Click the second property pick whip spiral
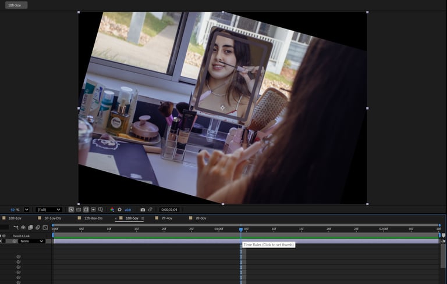The height and width of the screenshot is (284, 447). pos(19,262)
